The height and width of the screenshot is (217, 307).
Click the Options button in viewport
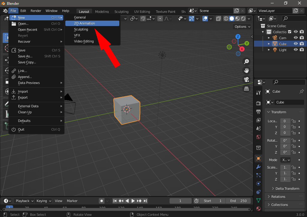point(242,27)
